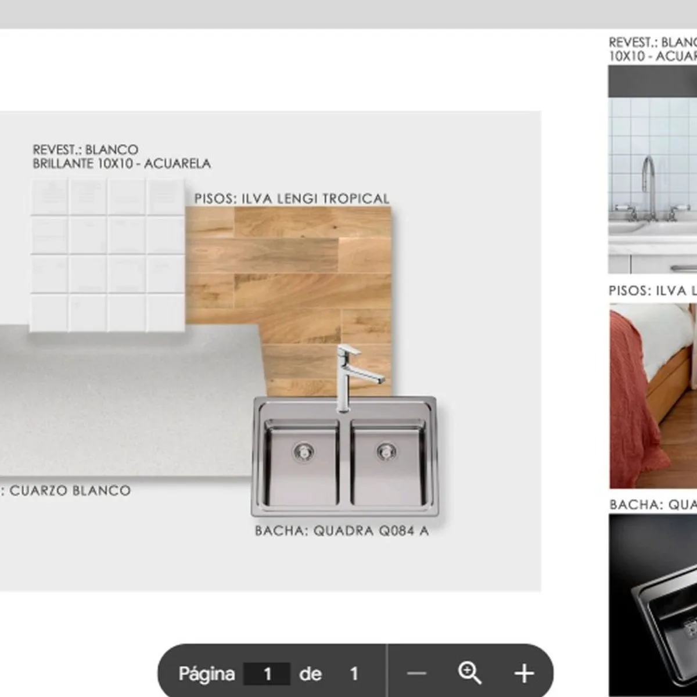The image size is (697, 697).
Task: Click the 'PISOS: ILVA LENGI TROPICAL' label
Action: point(292,199)
